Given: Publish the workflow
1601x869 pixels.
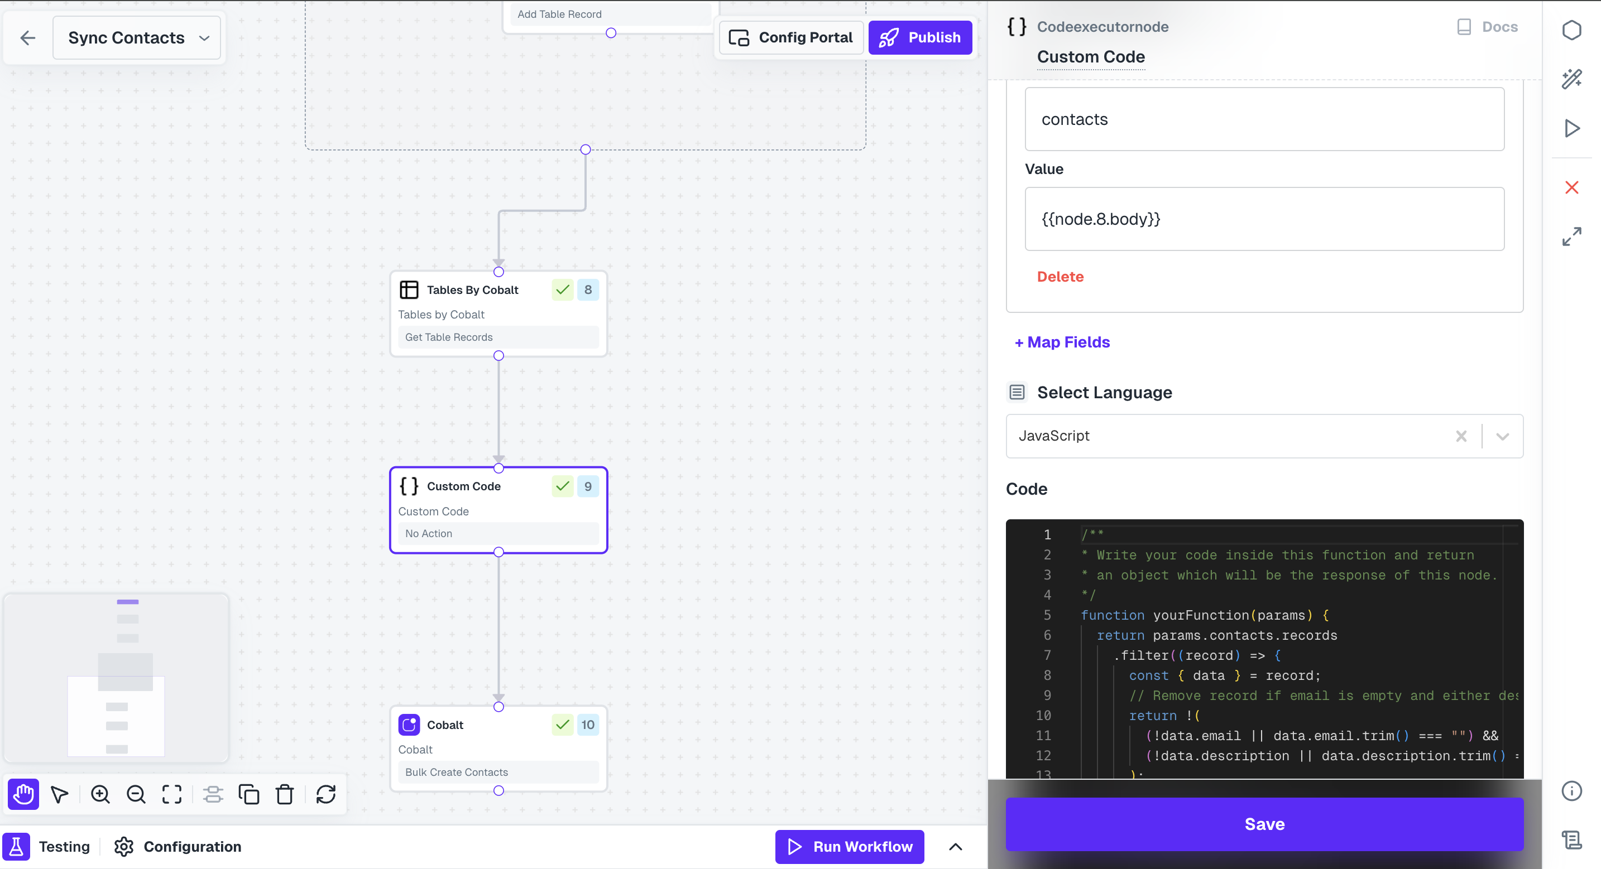Looking at the screenshot, I should click(x=921, y=37).
